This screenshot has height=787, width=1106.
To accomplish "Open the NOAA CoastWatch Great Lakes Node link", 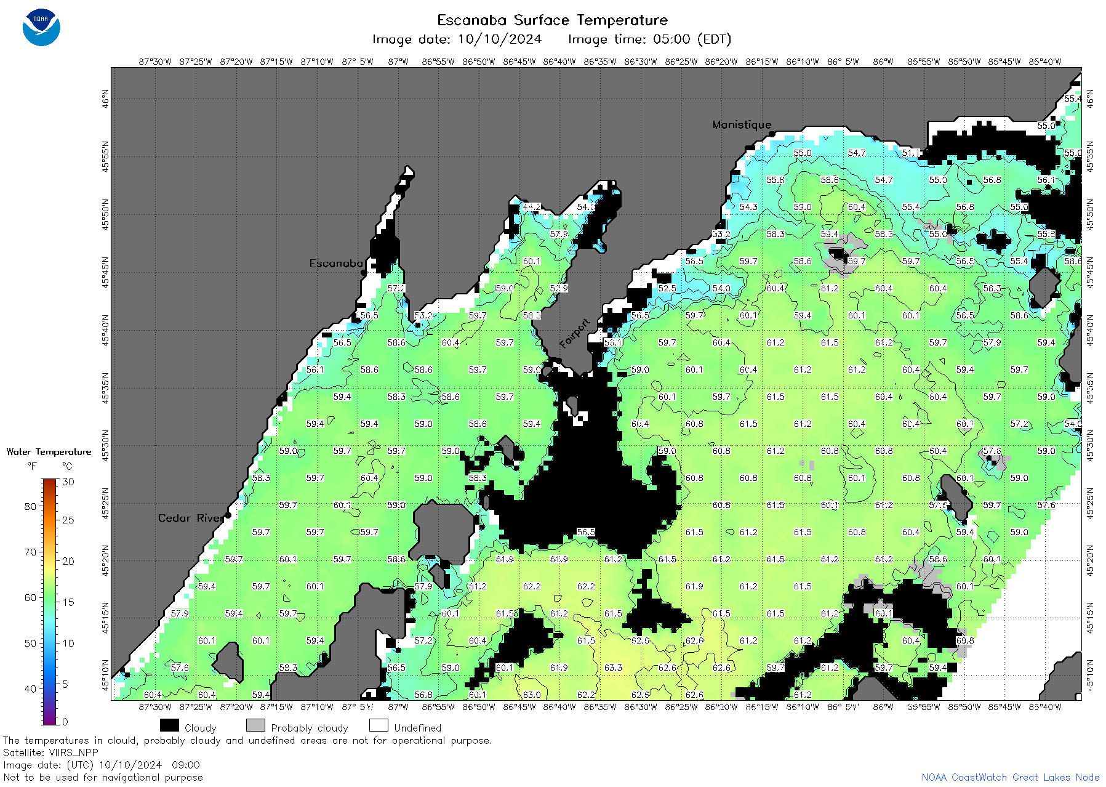I will pos(1011,777).
